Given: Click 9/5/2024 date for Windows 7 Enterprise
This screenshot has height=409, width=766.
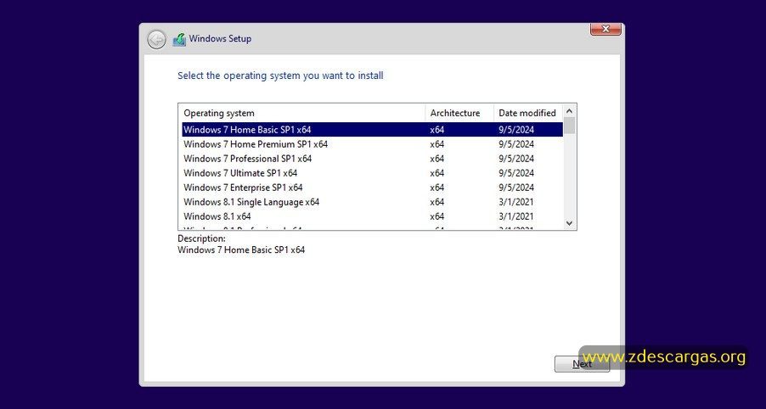Looking at the screenshot, I should [x=516, y=188].
